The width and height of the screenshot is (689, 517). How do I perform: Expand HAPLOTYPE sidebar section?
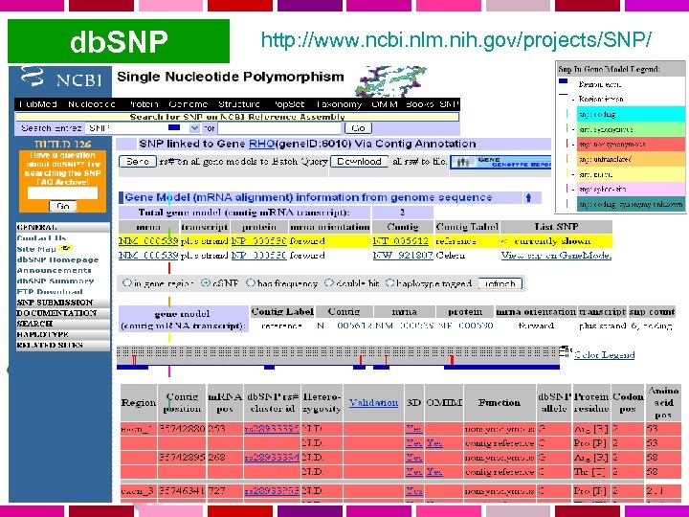(63, 334)
